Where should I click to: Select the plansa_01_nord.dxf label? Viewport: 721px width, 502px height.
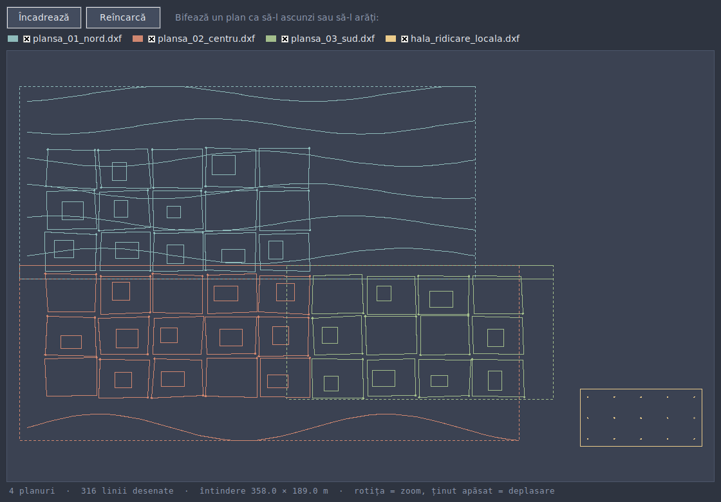tap(77, 39)
